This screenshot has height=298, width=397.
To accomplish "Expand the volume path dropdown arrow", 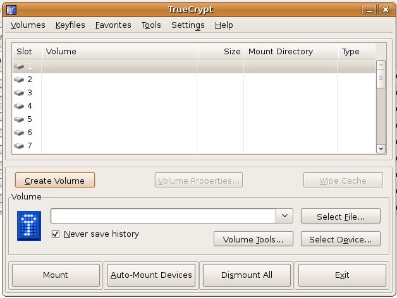I will (284, 216).
